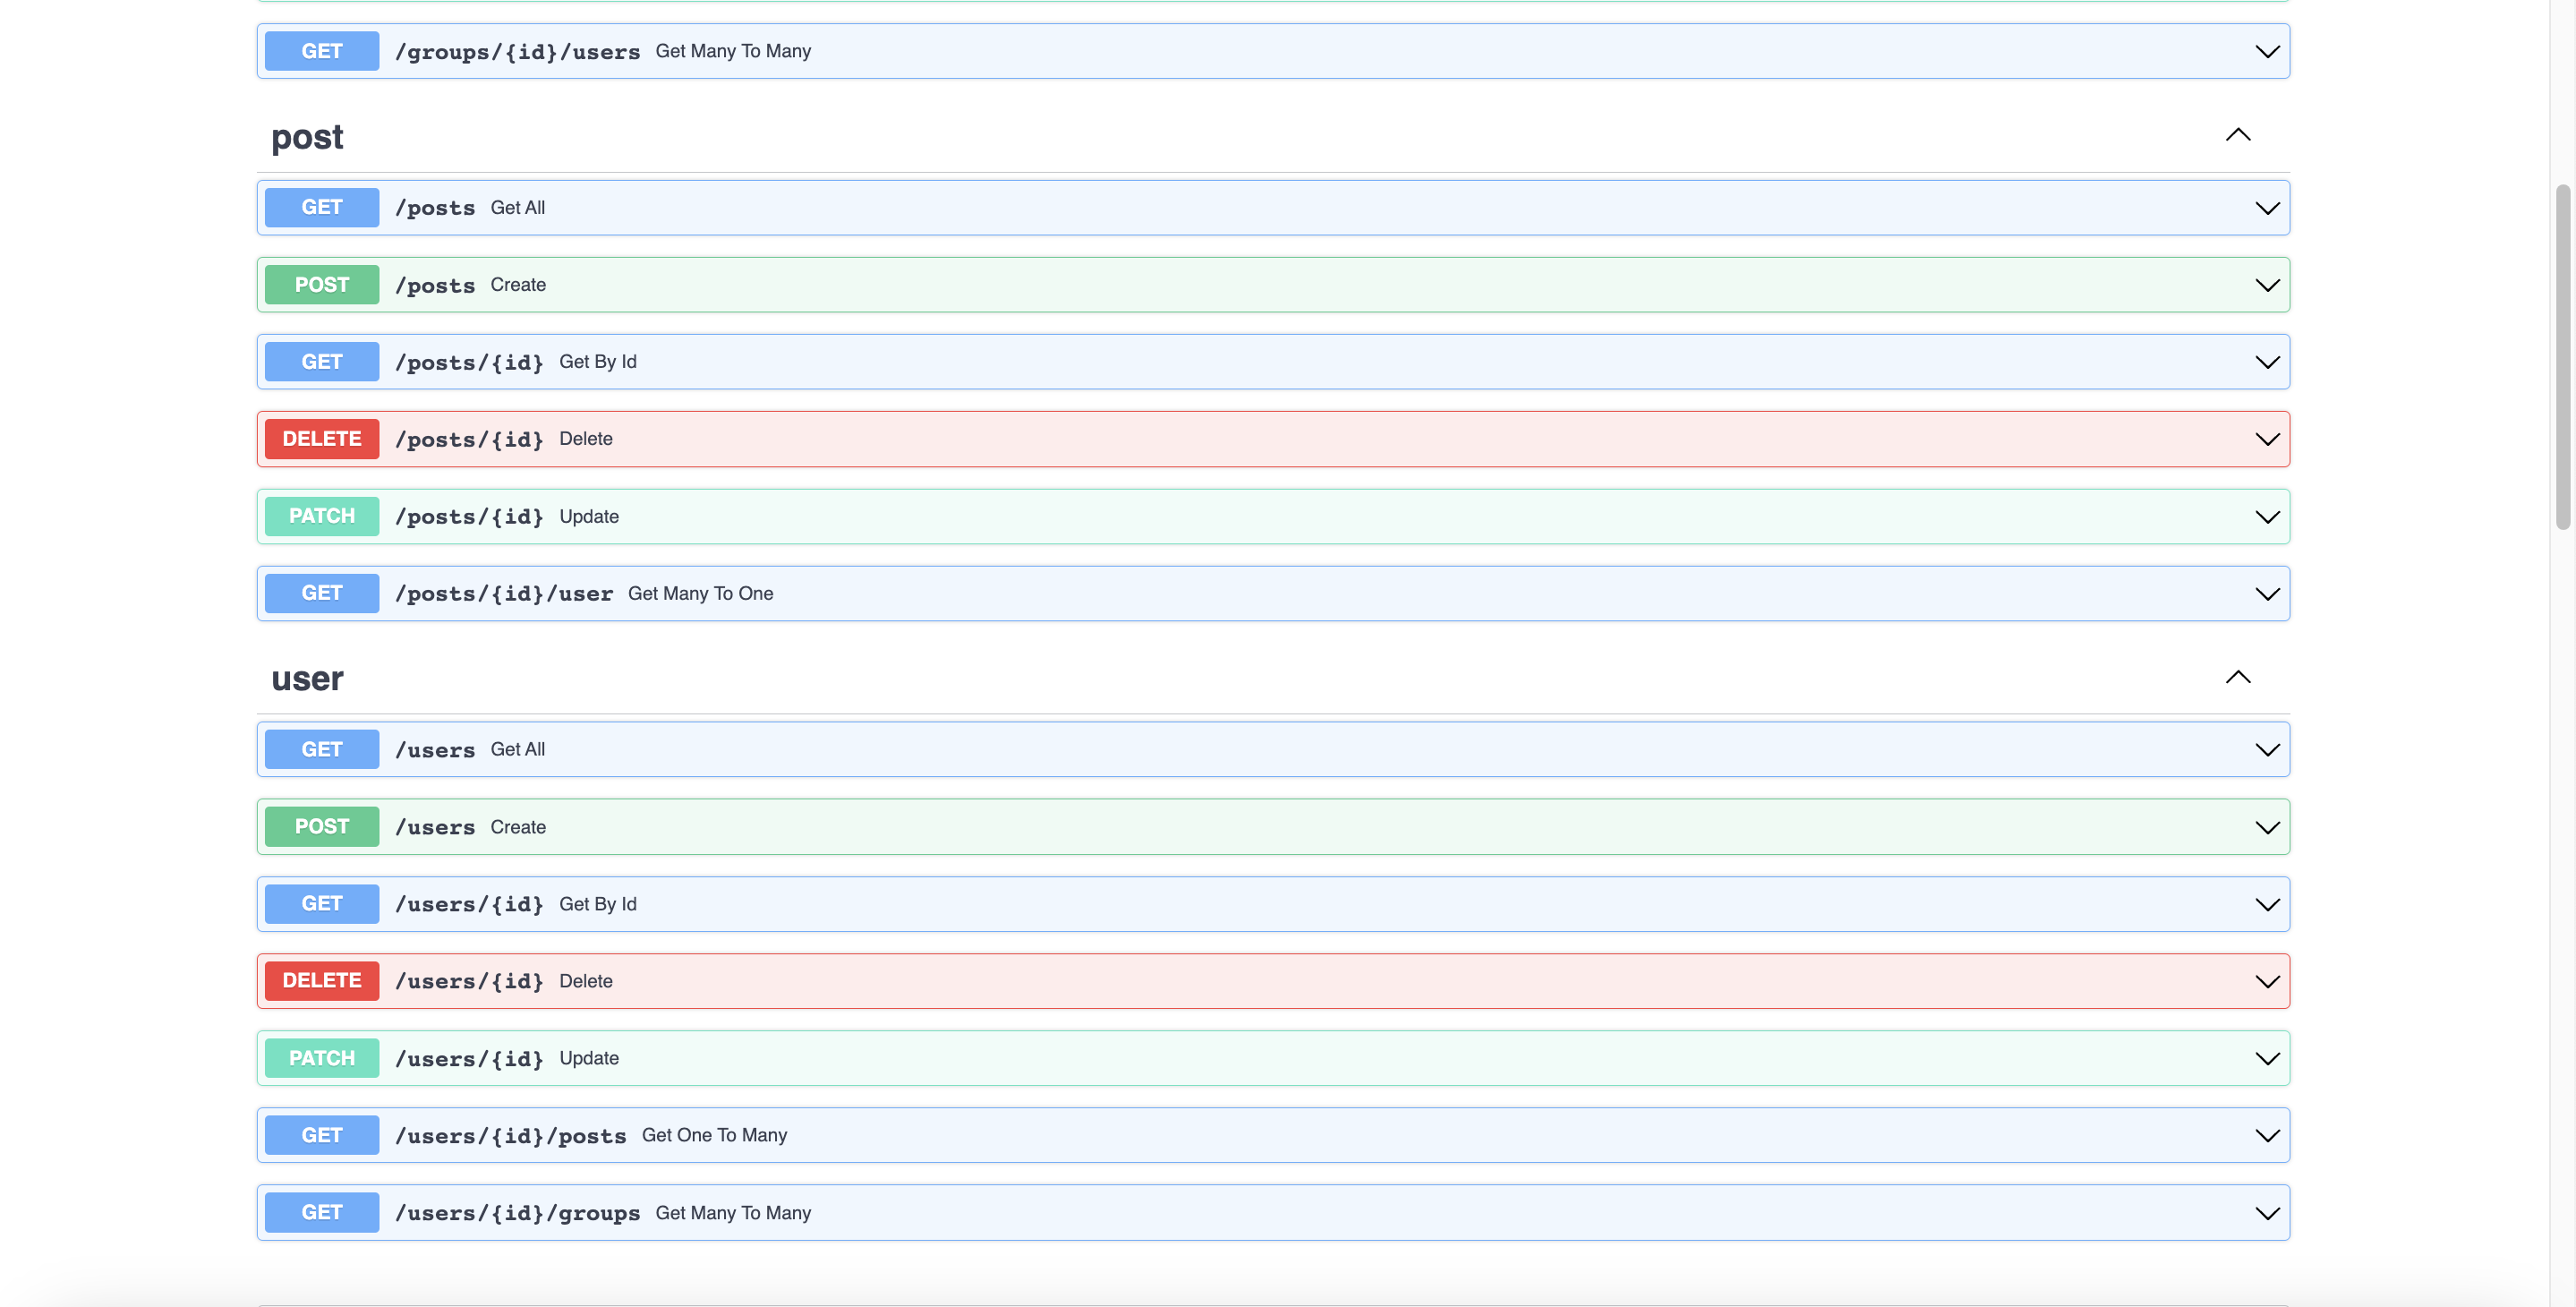Open the /users/{id}/posts Get One To Many endpoint
This screenshot has width=2576, height=1307.
[510, 1136]
